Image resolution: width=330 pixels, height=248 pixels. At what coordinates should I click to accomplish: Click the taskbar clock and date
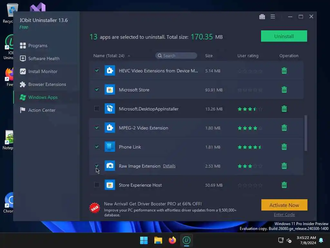tap(306, 240)
